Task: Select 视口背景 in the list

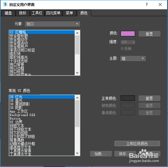Action: pos(42,64)
